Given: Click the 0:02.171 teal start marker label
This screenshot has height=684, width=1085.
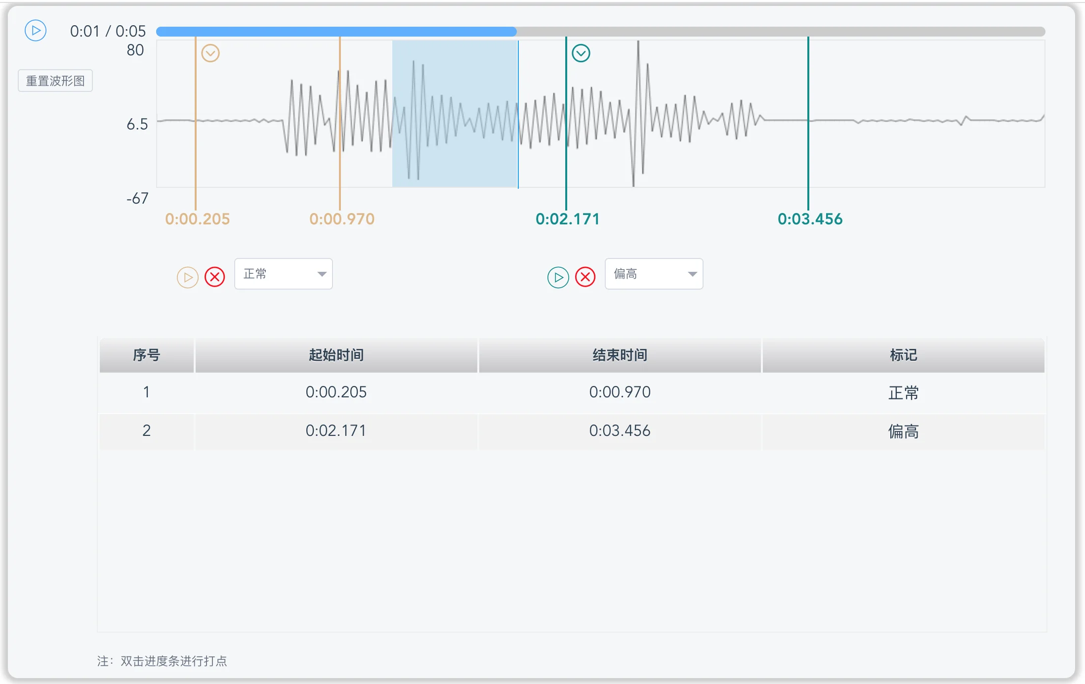Looking at the screenshot, I should (568, 219).
